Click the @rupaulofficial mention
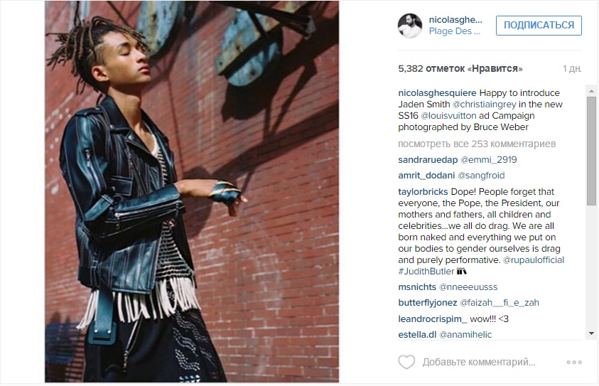This screenshot has width=599, height=386. [534, 260]
